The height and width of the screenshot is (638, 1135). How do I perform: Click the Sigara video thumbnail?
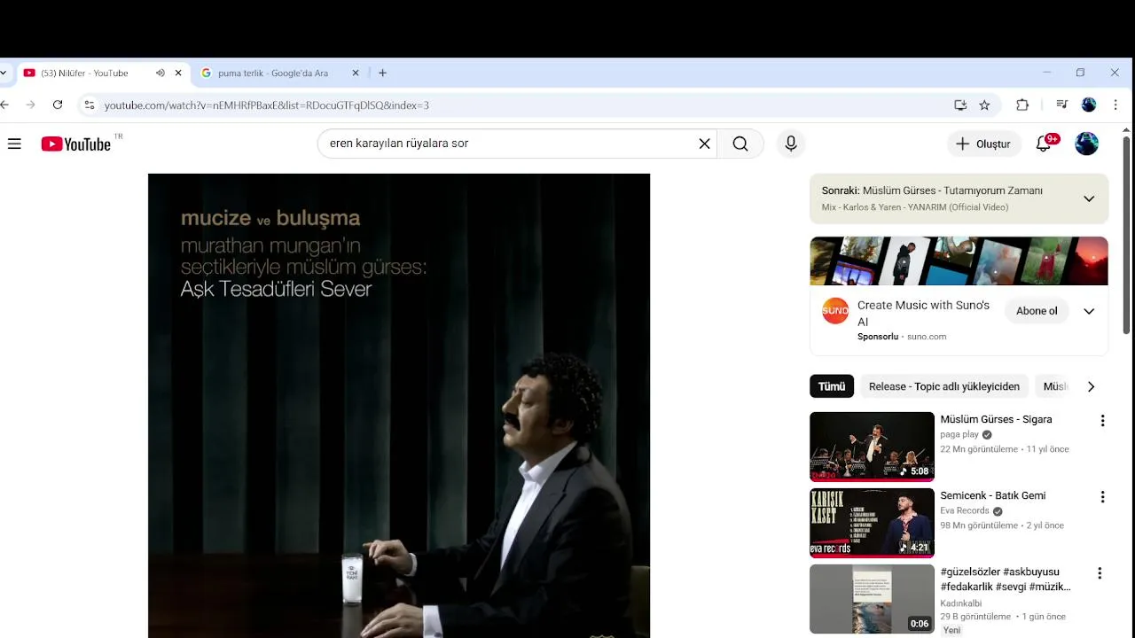[872, 447]
